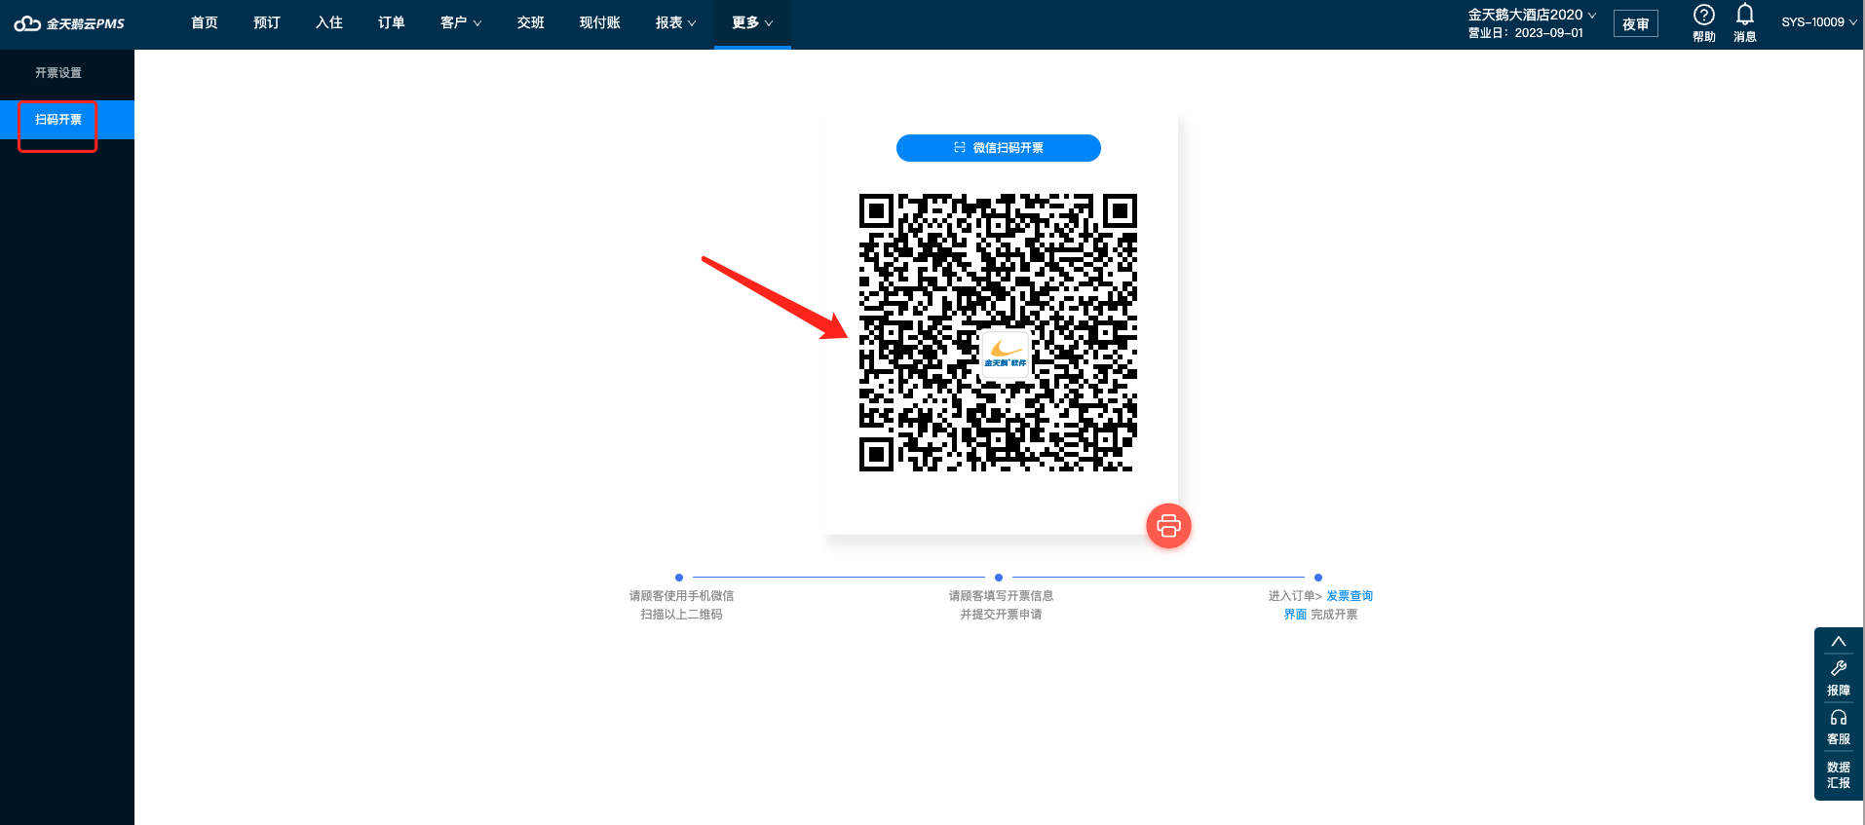Click the 并提交开票申请 instruction text
The width and height of the screenshot is (1865, 825).
[1001, 615]
